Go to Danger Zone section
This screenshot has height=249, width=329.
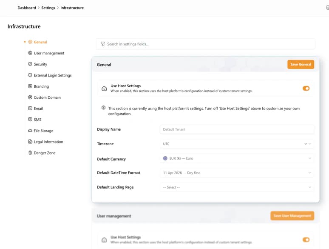[x=45, y=153]
